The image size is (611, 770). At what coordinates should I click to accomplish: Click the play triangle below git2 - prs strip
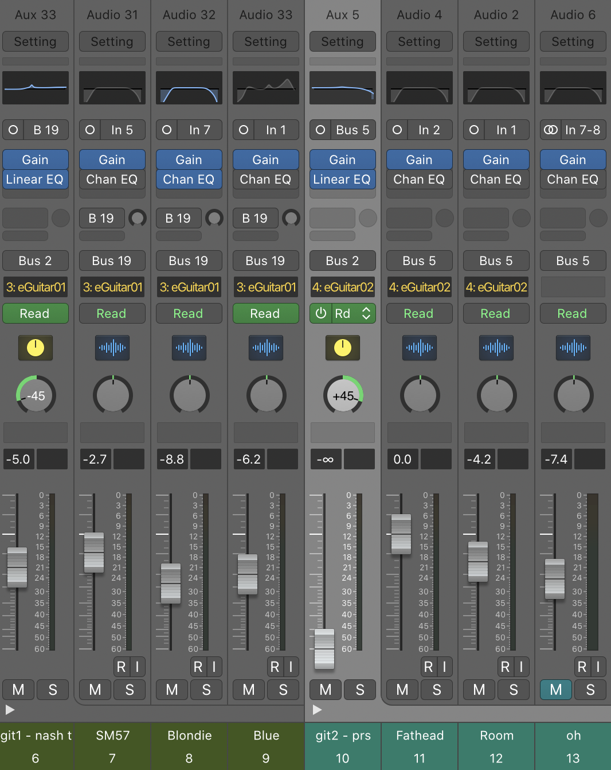(317, 710)
